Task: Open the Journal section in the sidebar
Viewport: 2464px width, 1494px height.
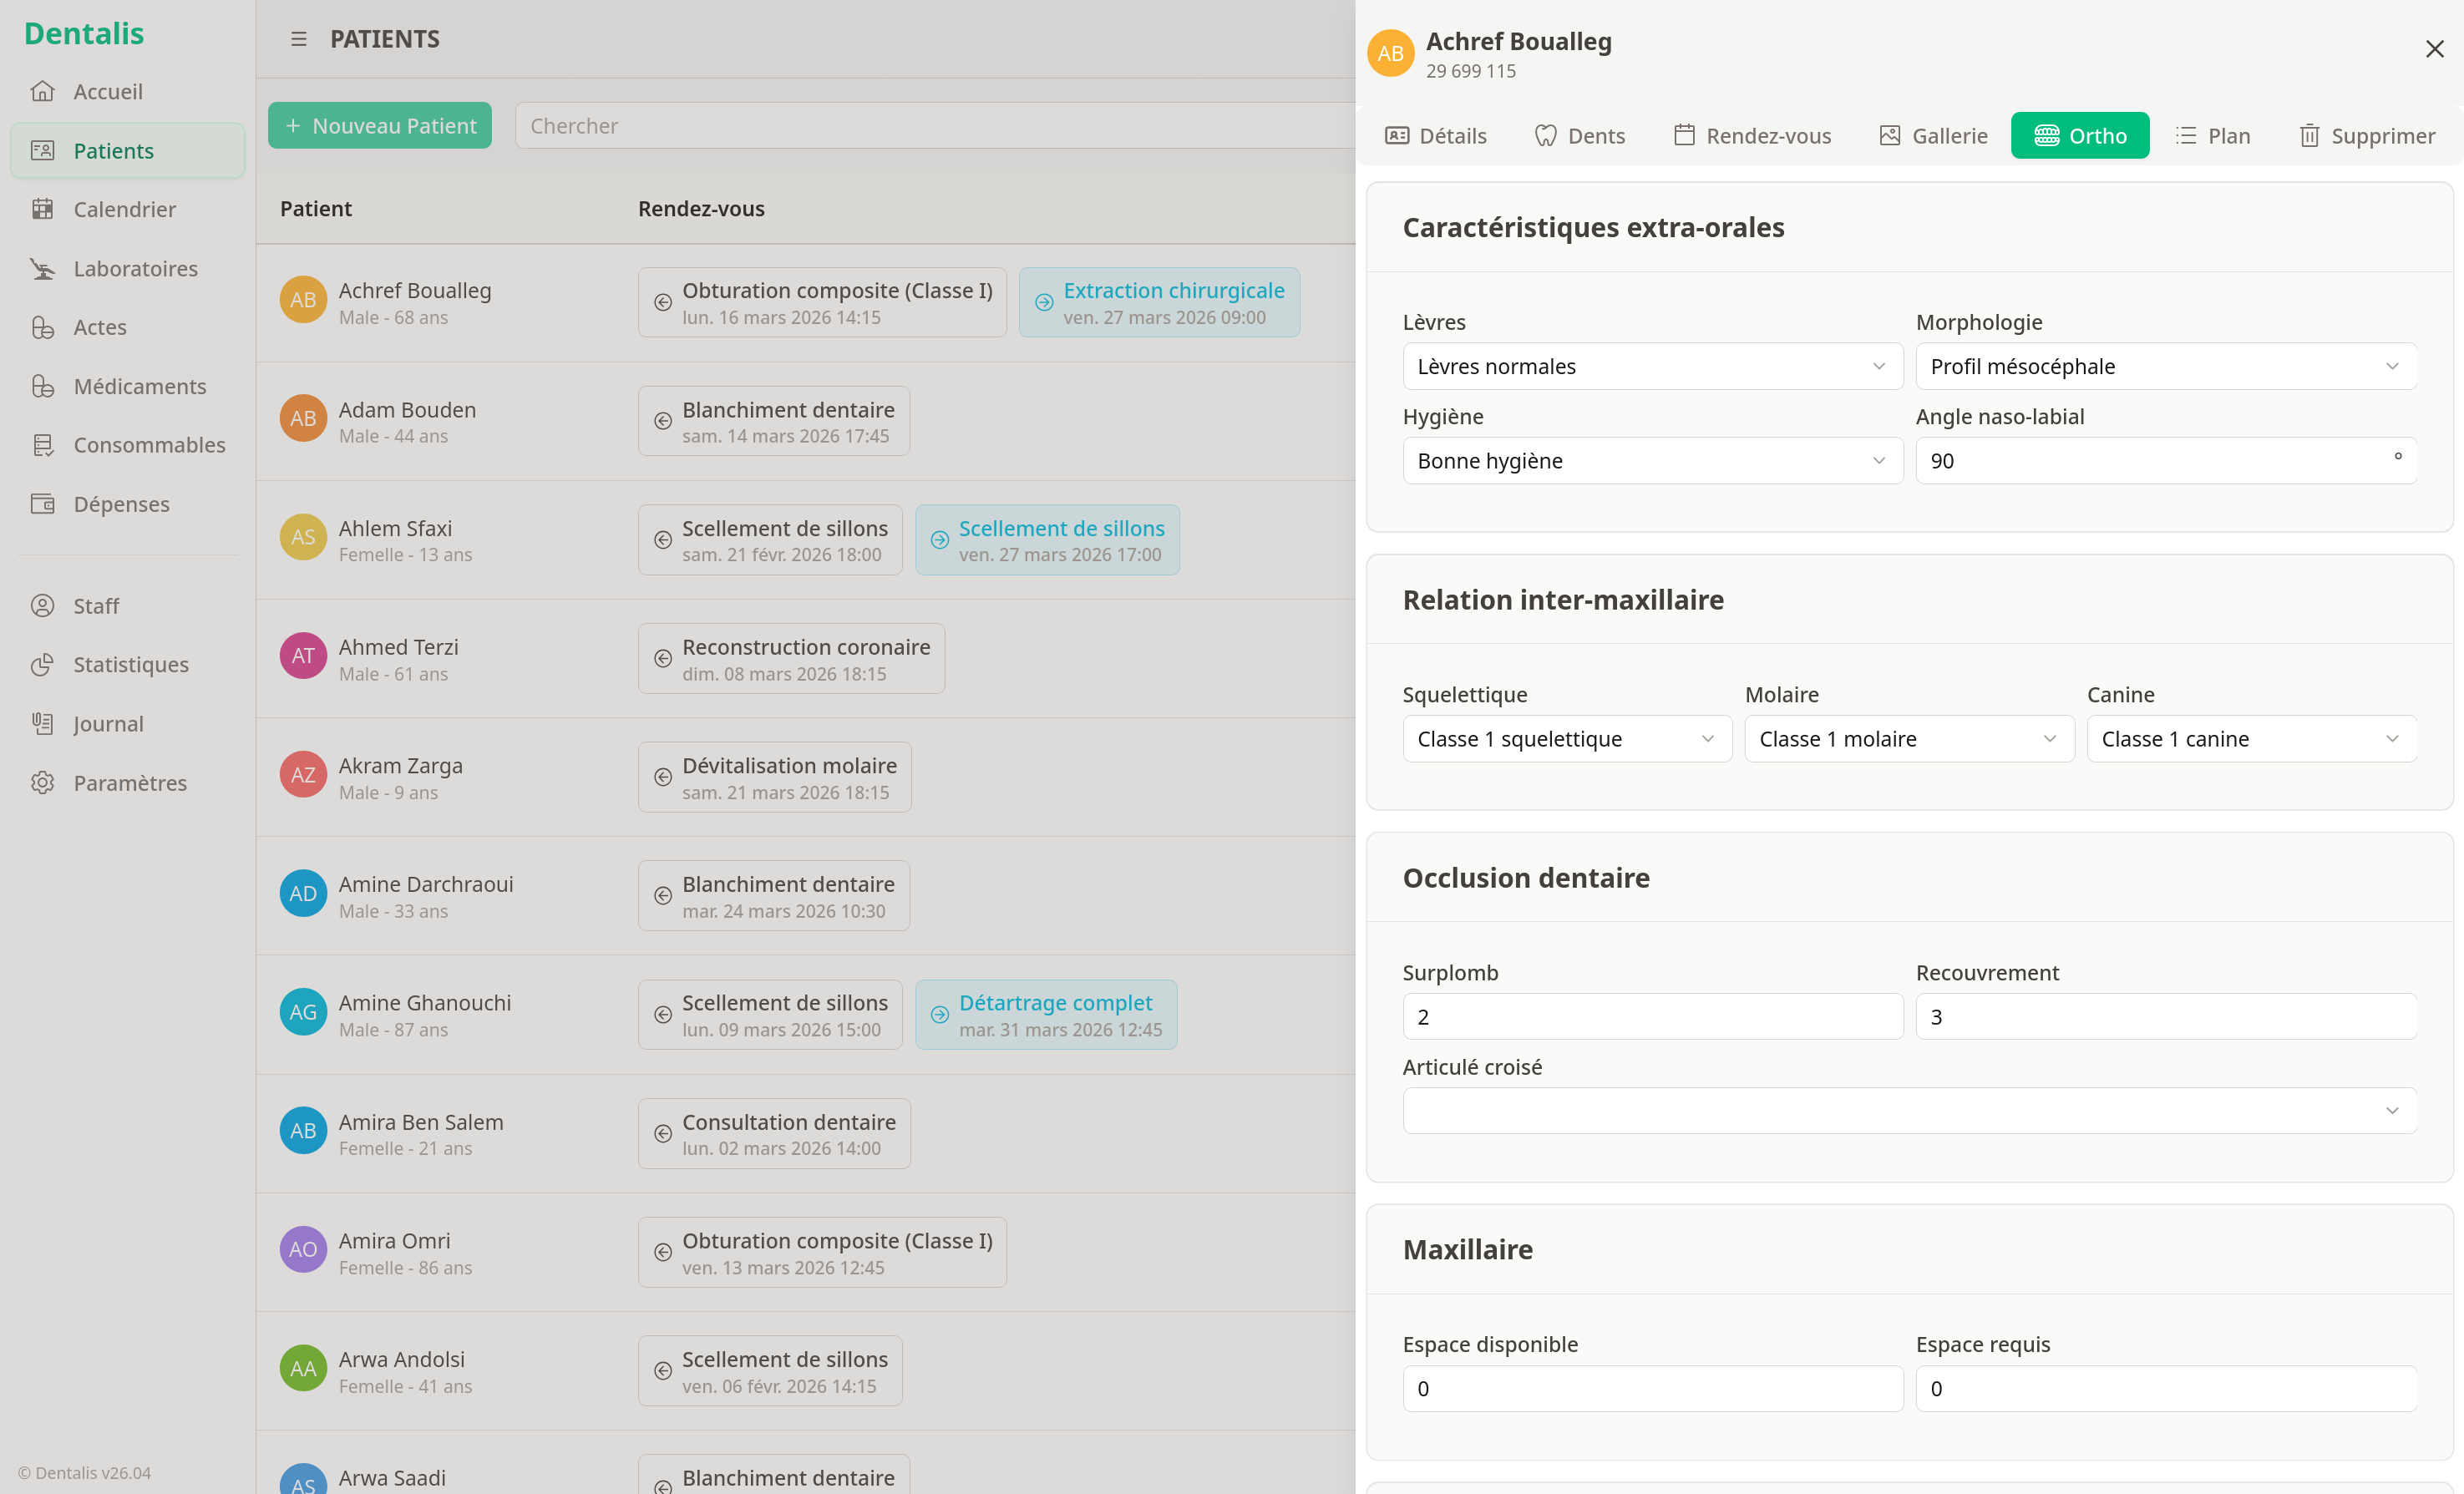Action: tap(107, 723)
